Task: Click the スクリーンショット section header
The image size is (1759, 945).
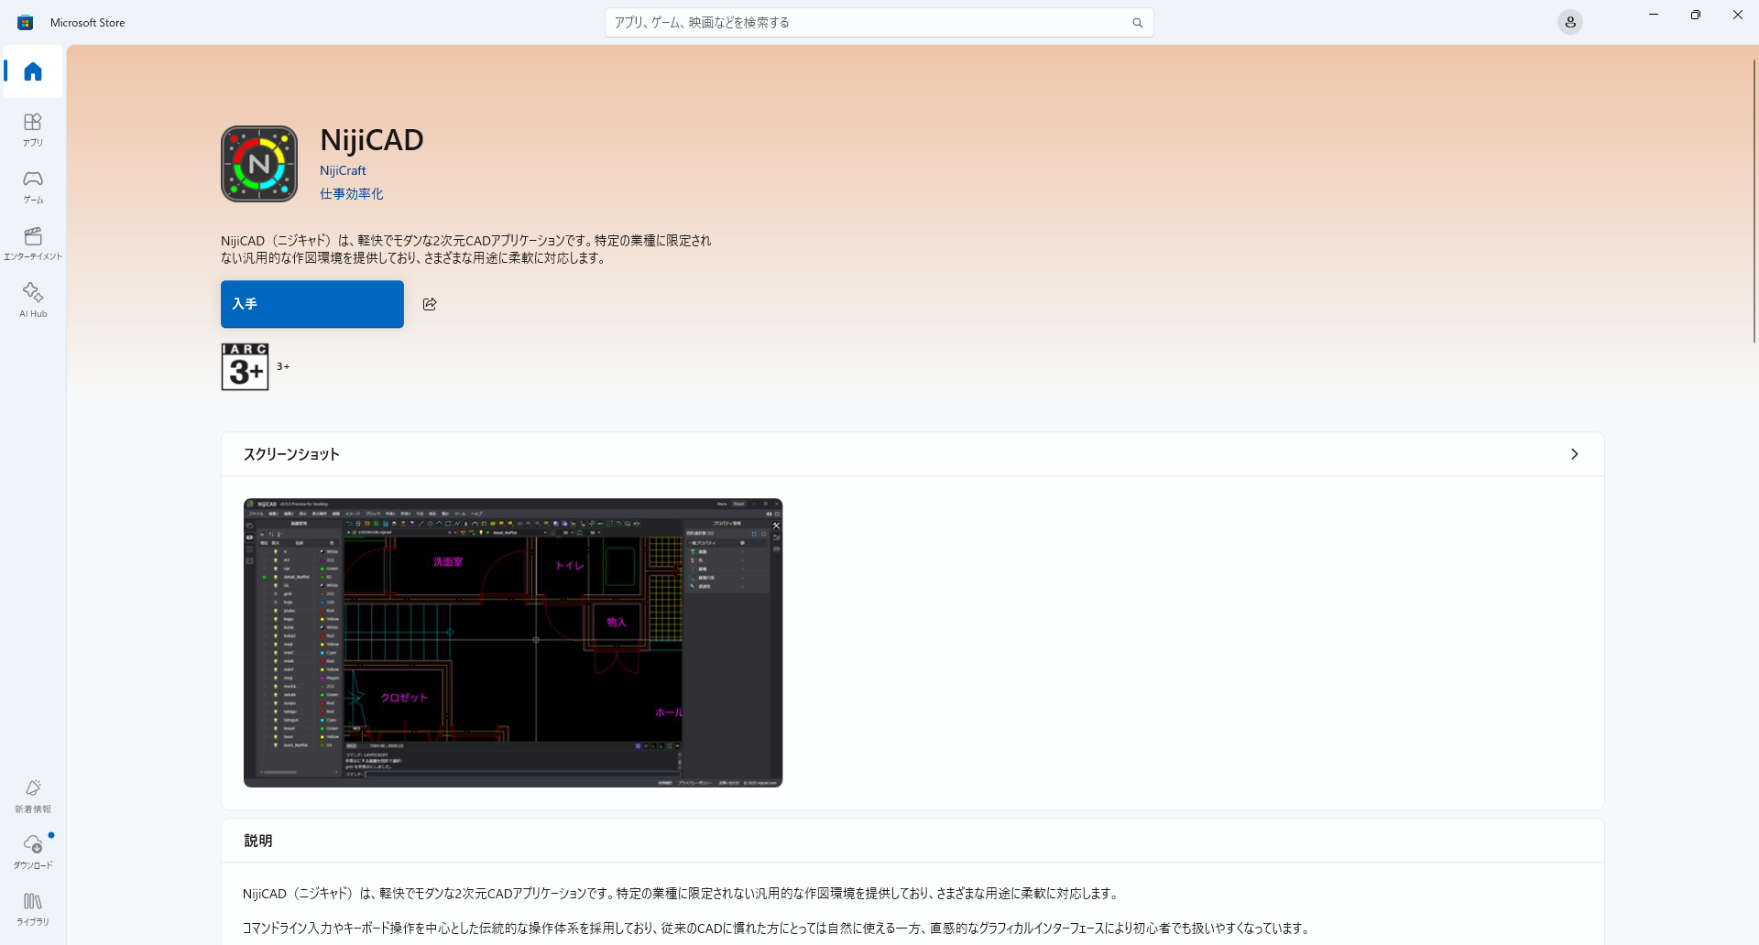Action: [x=291, y=454]
